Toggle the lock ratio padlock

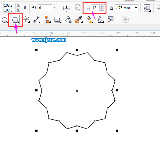click(25, 8)
